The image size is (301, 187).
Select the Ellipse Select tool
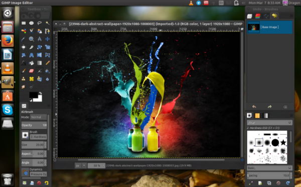pyautogui.click(x=32, y=23)
